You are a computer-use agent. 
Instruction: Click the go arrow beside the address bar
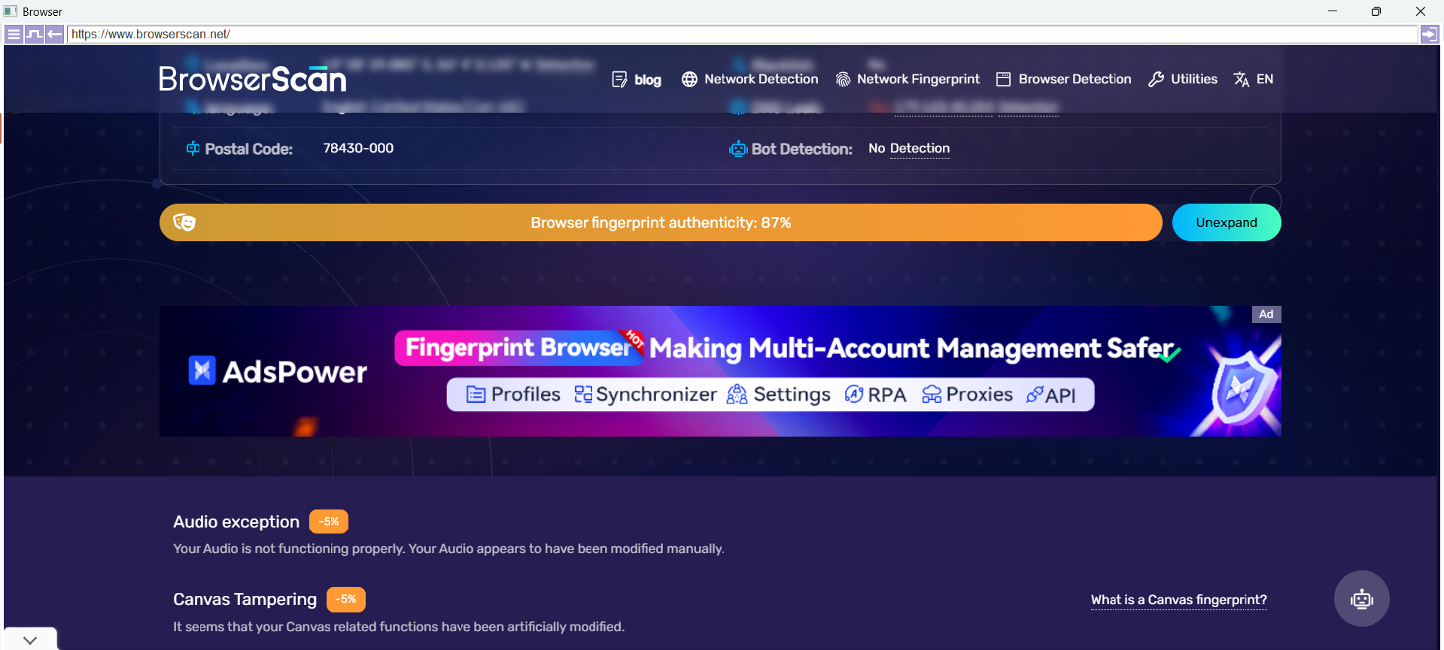[1429, 35]
